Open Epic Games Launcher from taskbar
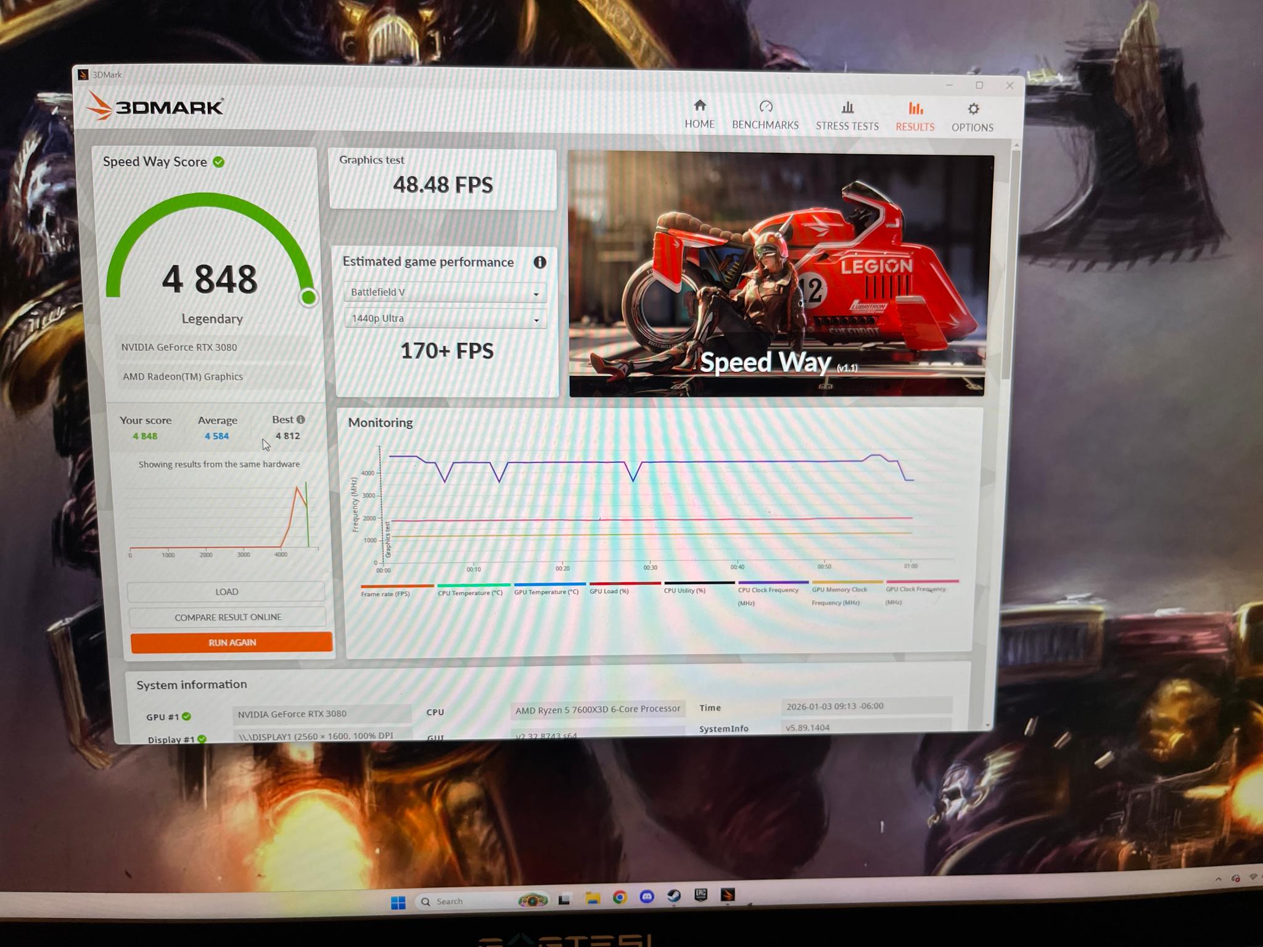The width and height of the screenshot is (1263, 947). pyautogui.click(x=701, y=895)
